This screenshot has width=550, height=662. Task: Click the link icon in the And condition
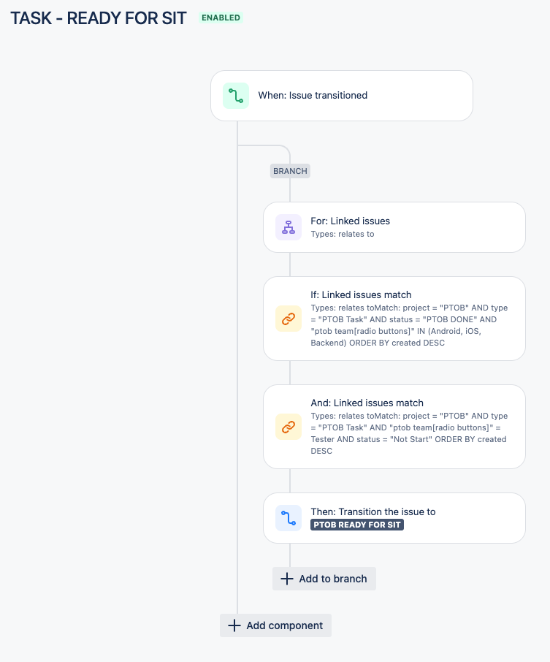[x=289, y=427]
